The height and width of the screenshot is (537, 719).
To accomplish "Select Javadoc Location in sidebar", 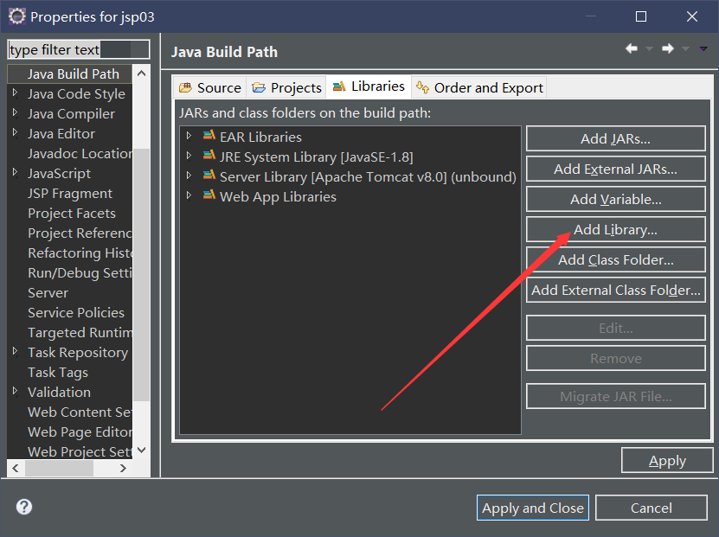I will click(80, 153).
